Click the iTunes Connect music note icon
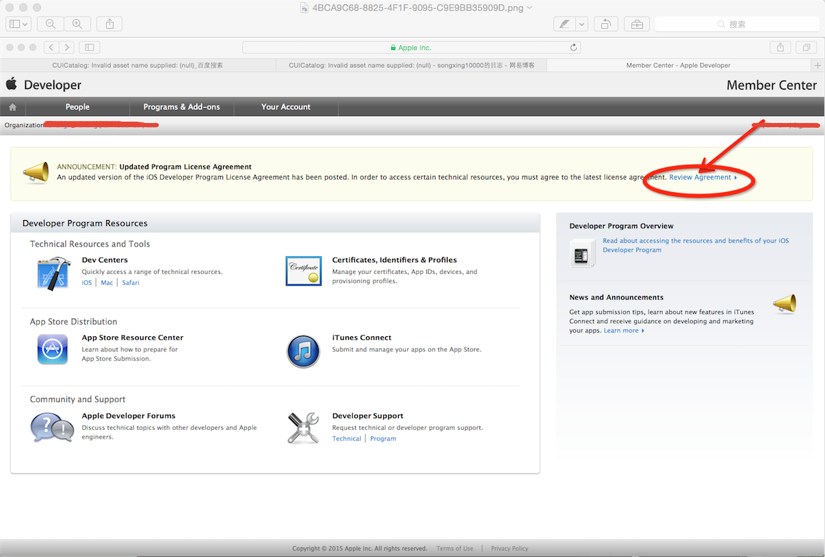Viewport: 825px width, 557px height. 303,351
